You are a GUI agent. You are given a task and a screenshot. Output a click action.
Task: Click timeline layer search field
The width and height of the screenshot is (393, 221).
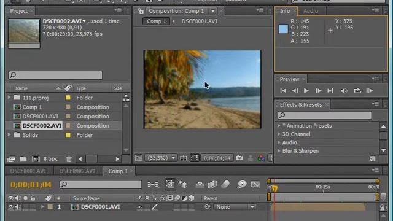(101, 185)
